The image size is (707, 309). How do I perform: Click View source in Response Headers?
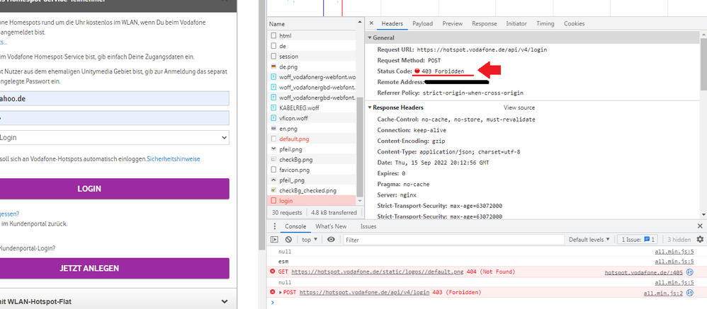[x=519, y=107]
